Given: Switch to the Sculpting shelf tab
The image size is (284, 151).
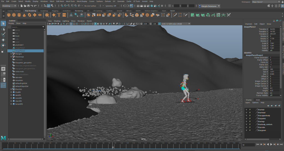Looking at the screenshot, I should pos(44,11).
